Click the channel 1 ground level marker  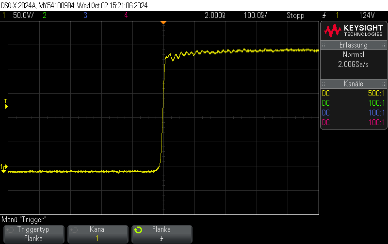(4, 168)
